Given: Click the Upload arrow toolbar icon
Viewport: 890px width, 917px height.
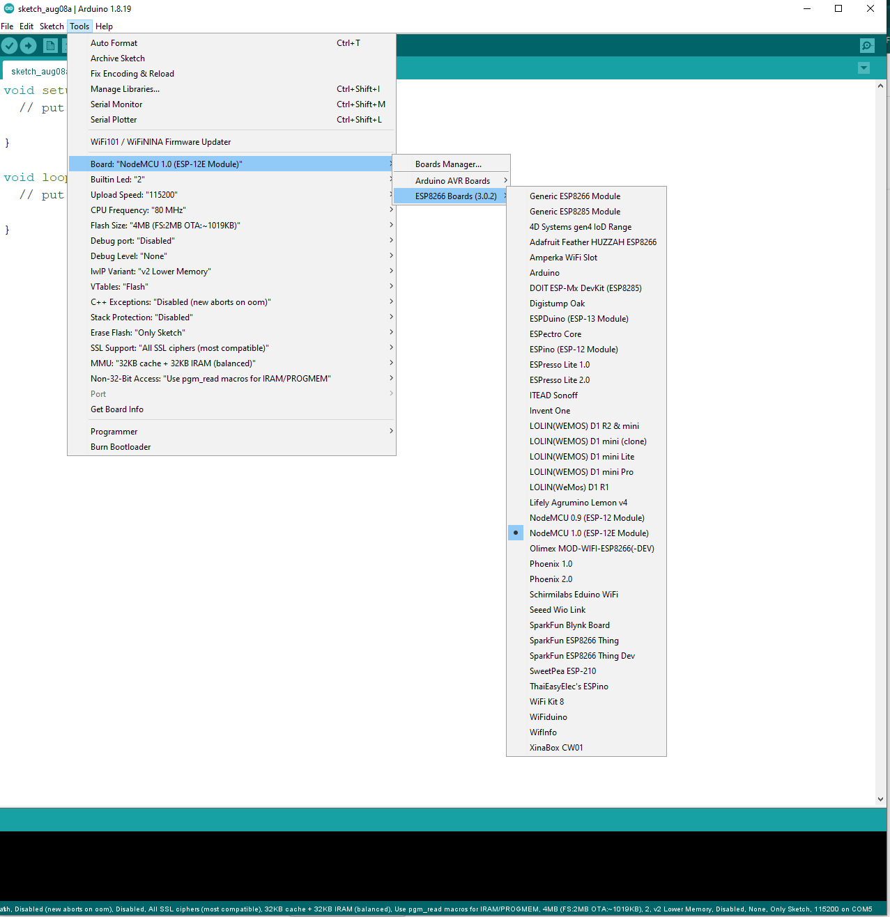Looking at the screenshot, I should [x=29, y=46].
